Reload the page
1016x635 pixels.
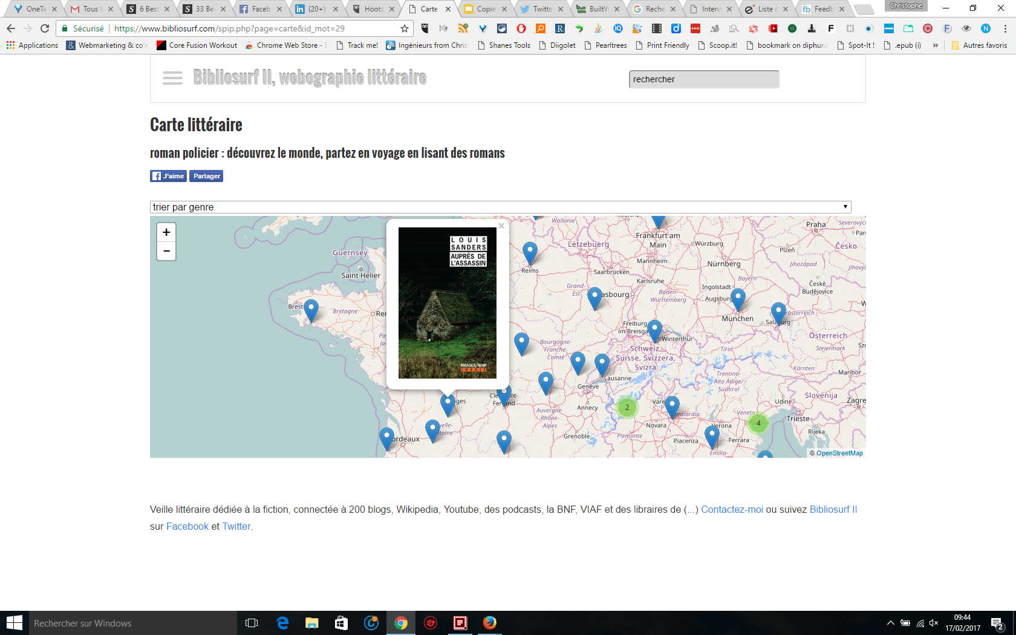(45, 28)
